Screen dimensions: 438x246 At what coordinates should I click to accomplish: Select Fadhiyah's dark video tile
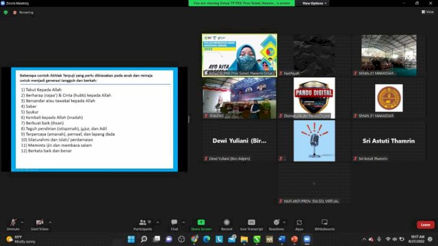314,55
